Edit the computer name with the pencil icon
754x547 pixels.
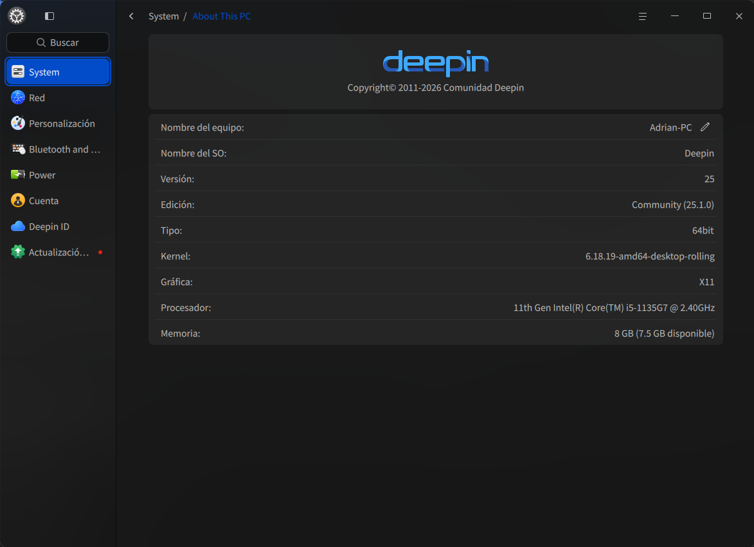705,127
